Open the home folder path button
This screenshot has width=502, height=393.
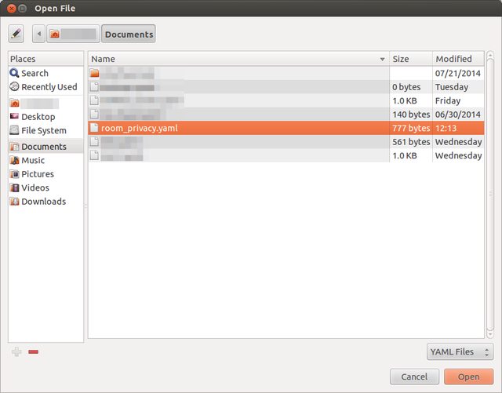click(73, 34)
